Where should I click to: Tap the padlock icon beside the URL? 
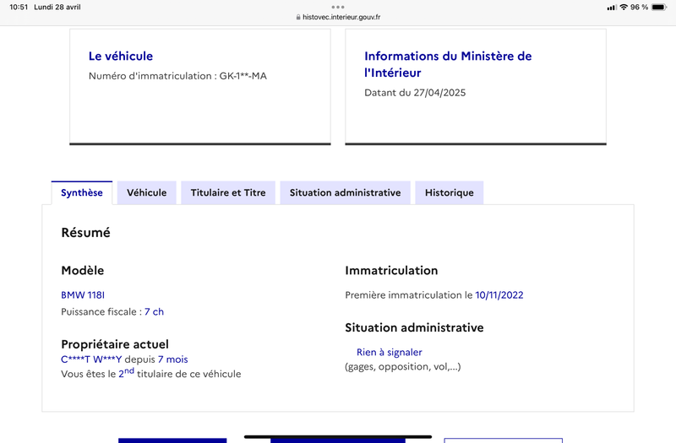point(297,17)
